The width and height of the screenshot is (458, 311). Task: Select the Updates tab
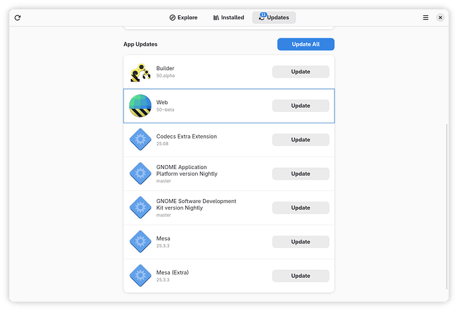(273, 18)
